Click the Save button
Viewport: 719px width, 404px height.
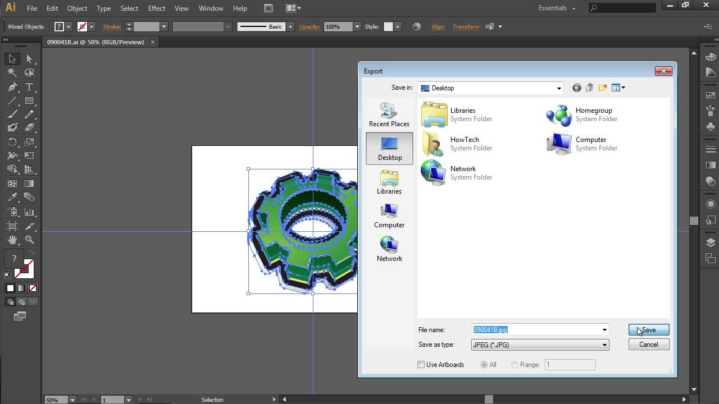point(648,330)
